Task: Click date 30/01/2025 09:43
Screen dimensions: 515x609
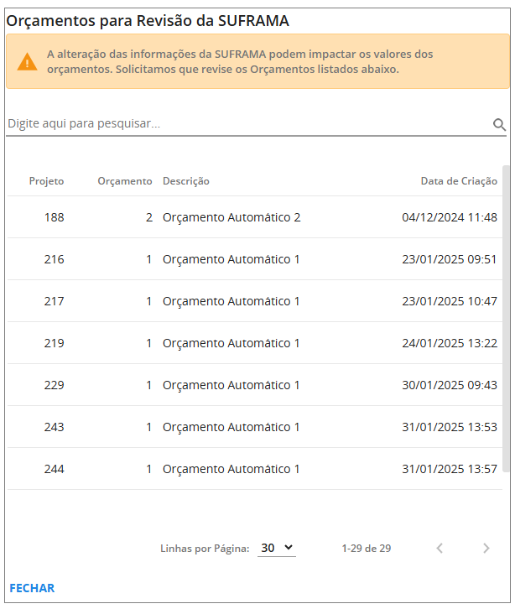Action: (450, 385)
